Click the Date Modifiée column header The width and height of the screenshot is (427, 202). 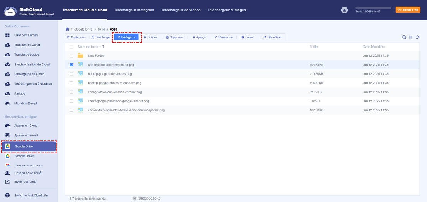[x=374, y=47]
